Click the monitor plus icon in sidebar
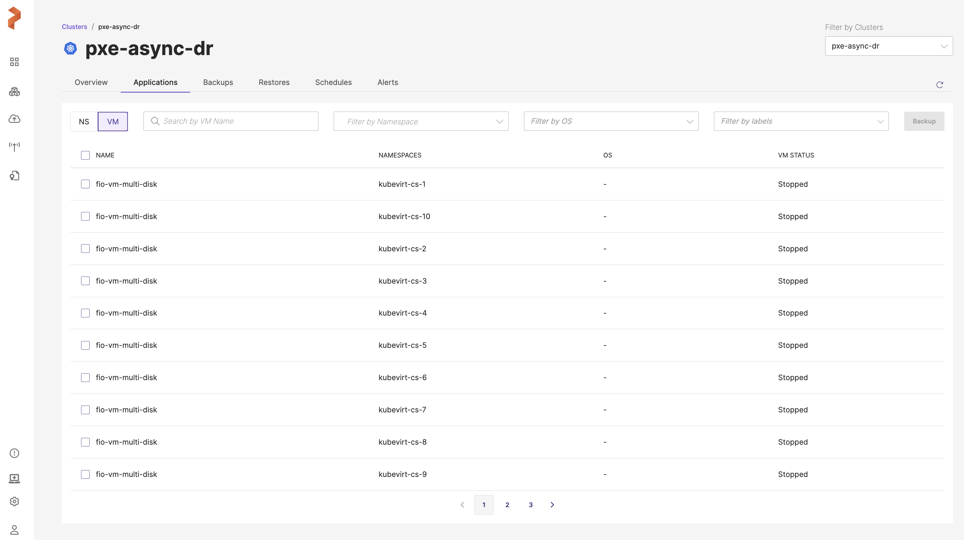 pyautogui.click(x=14, y=478)
